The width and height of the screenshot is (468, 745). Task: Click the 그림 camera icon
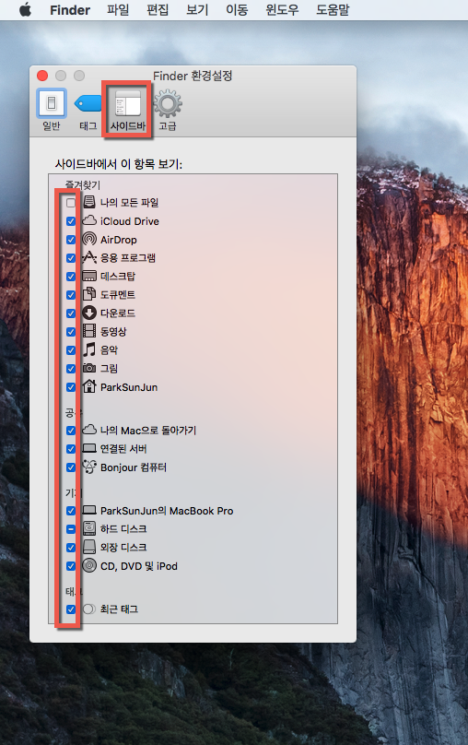click(89, 368)
